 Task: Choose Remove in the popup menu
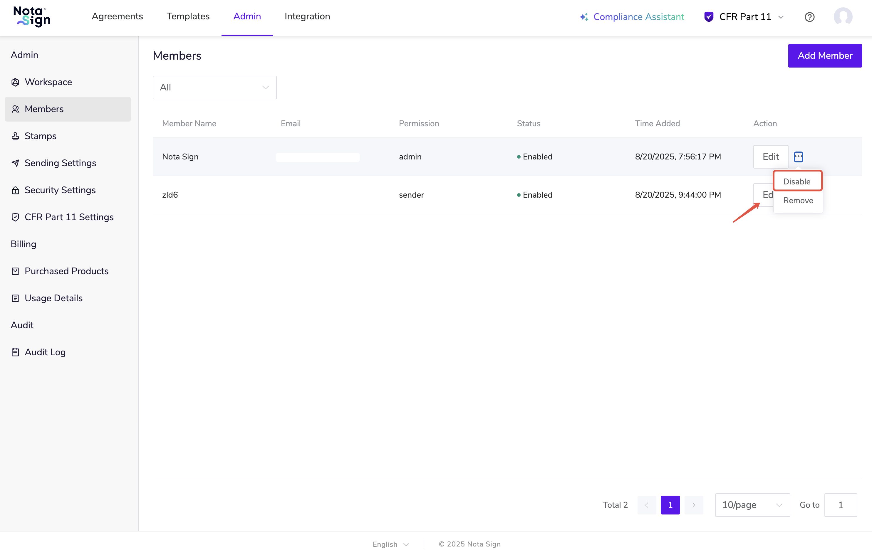[x=798, y=201]
